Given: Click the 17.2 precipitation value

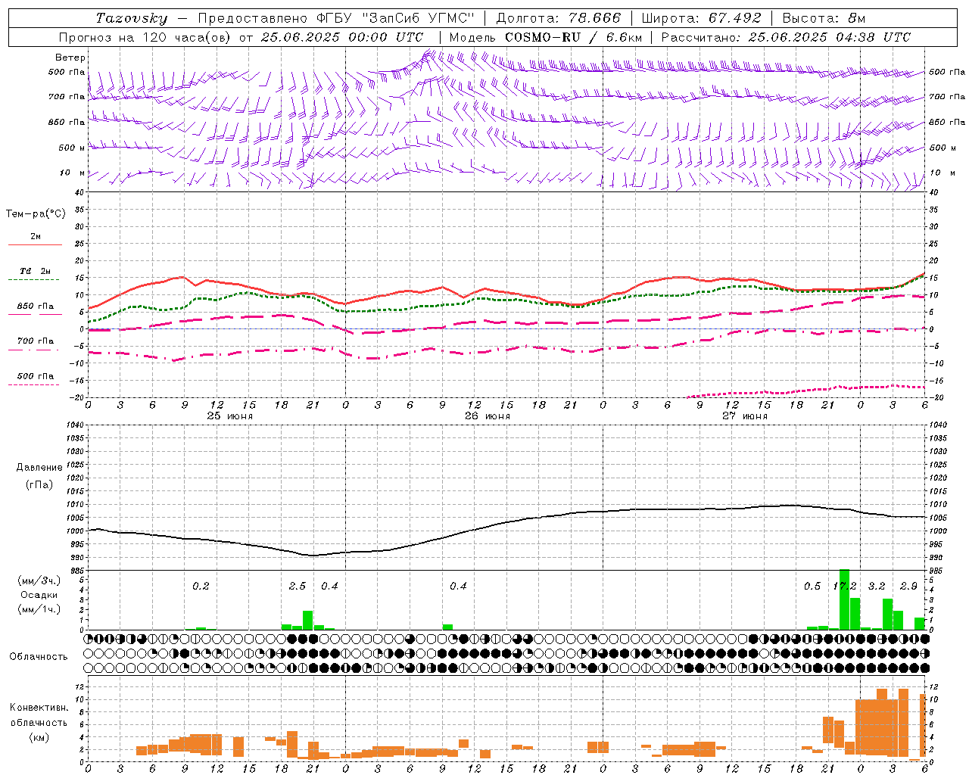Looking at the screenshot, I should pos(845,587).
